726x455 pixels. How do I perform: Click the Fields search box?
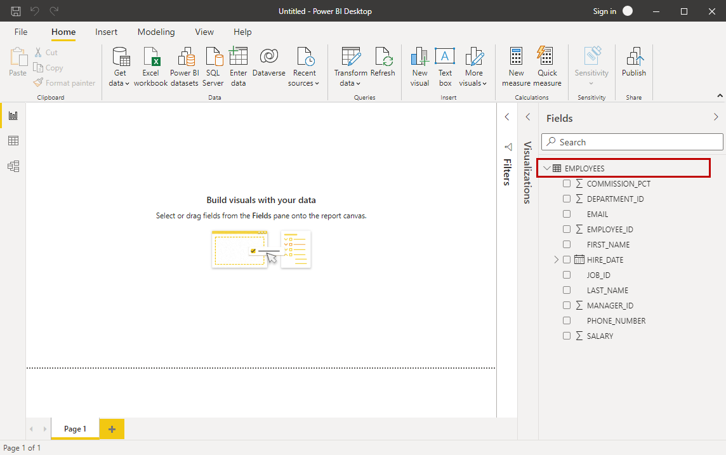pos(632,142)
